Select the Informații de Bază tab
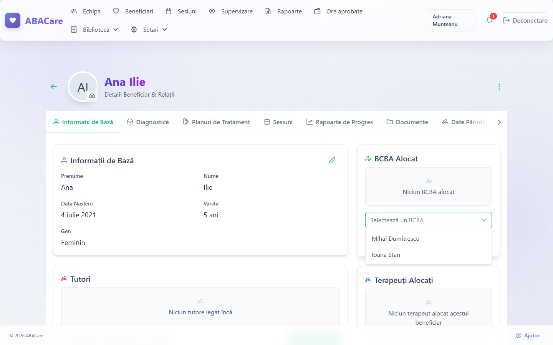This screenshot has height=345, width=553. (83, 122)
